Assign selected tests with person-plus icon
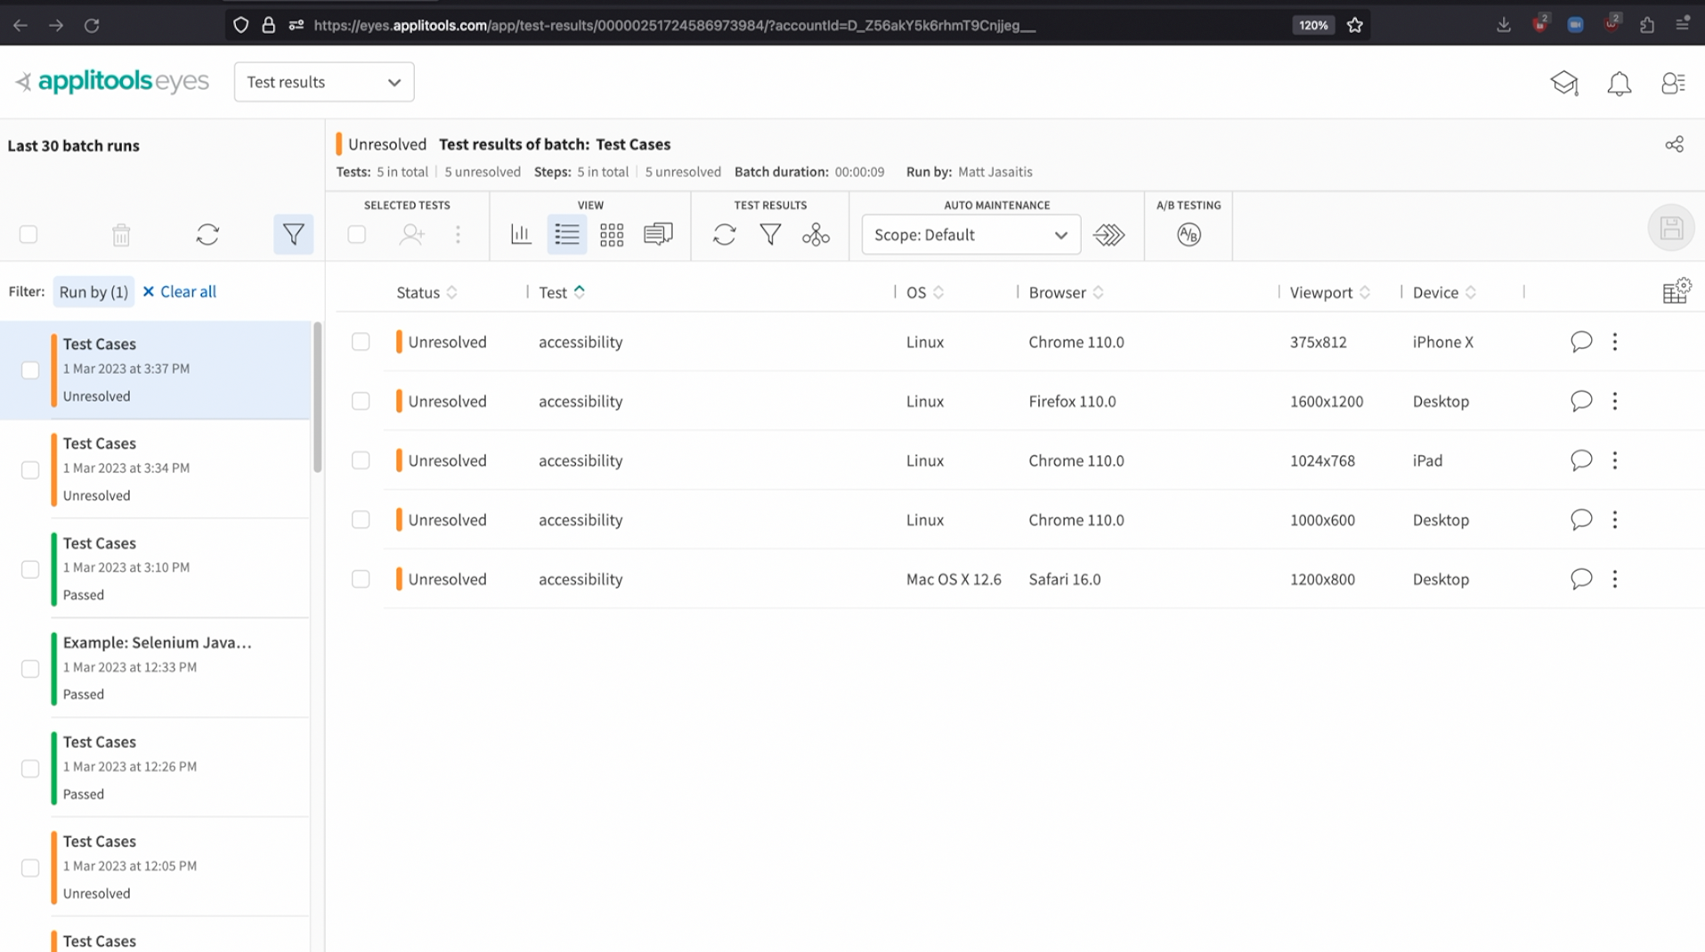1705x952 pixels. click(x=411, y=234)
